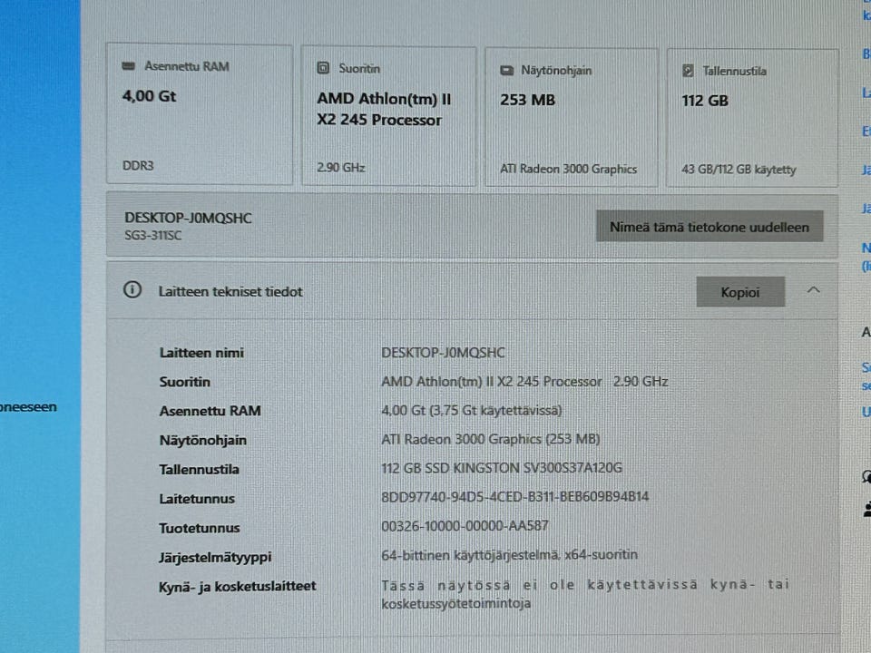Click the Suoritin value AMD Athlon(tm) II X2 245
This screenshot has width=871, height=653.
[524, 382]
